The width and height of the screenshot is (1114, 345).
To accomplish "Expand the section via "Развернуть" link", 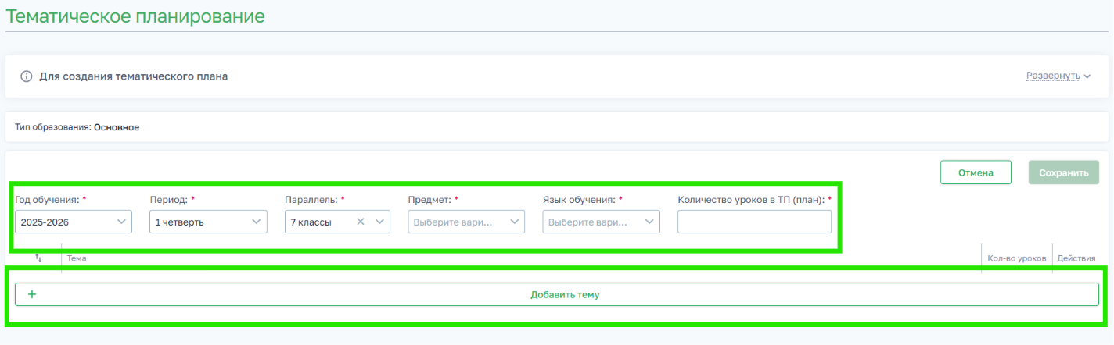I will [1058, 76].
